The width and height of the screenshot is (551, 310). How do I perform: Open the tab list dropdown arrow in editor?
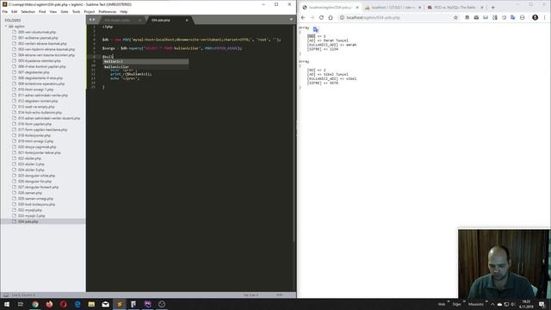click(291, 20)
